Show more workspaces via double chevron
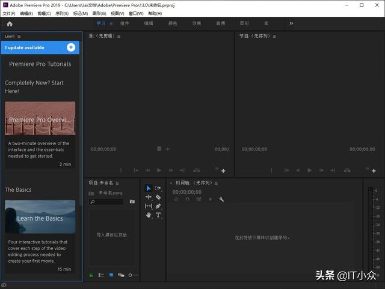Viewport: 385px width, 289px height. pyautogui.click(x=291, y=23)
